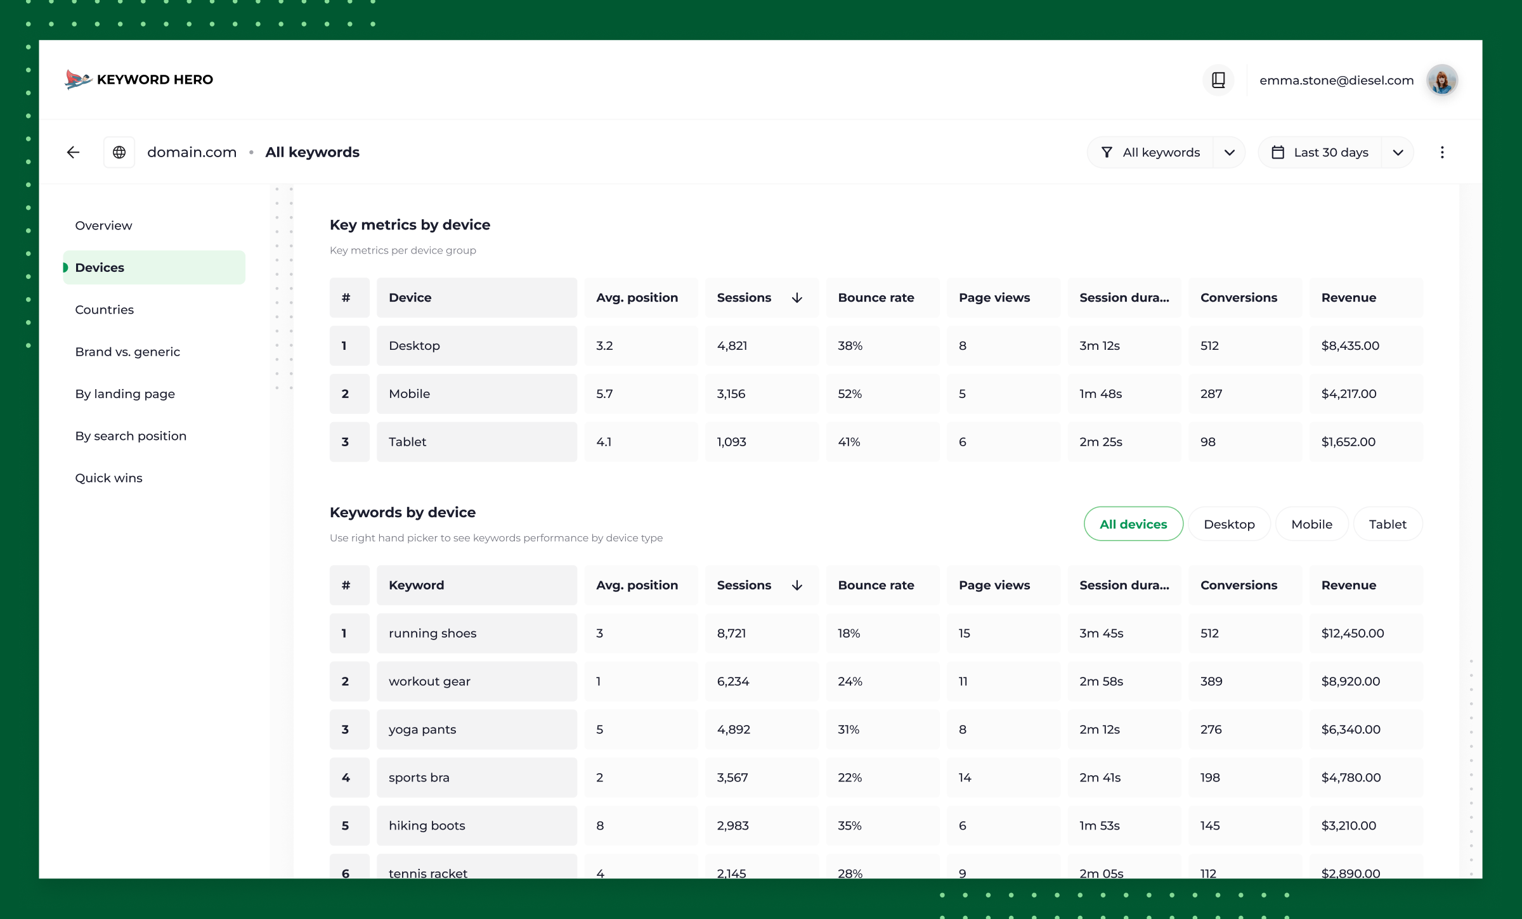Image resolution: width=1522 pixels, height=919 pixels.
Task: Click the 52% Mobile bounce rate cell
Action: click(883, 394)
